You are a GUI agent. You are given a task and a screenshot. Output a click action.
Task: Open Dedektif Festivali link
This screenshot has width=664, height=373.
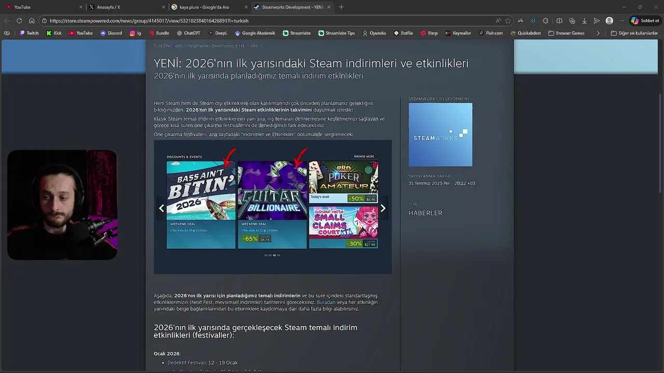tap(187, 363)
